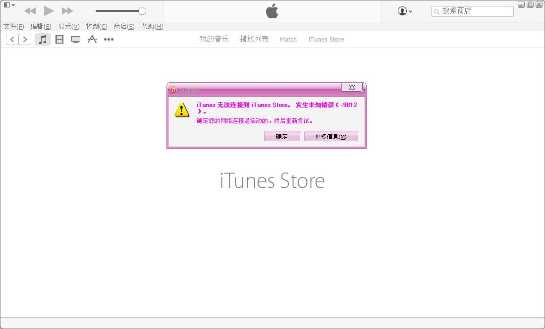
Task: Open the three-dot More libraries menu
Action: click(x=109, y=39)
